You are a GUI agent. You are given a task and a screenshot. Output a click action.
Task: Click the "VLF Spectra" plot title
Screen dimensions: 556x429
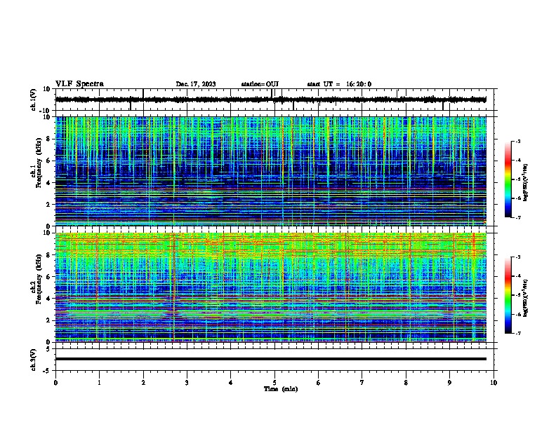(x=79, y=84)
